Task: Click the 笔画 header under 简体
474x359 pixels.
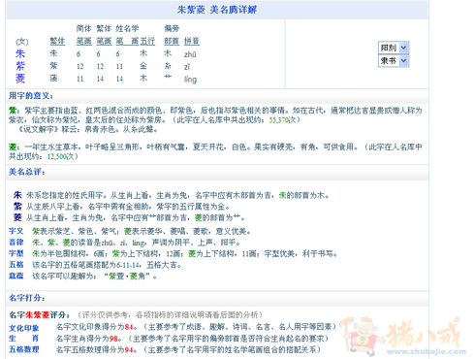Action: click(x=84, y=41)
